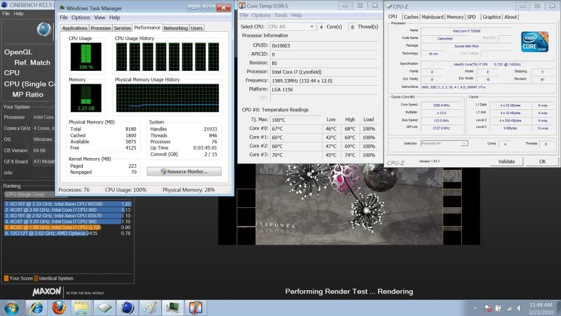Switch to Core Temp via its taskbar thermometer icon

tap(196, 308)
